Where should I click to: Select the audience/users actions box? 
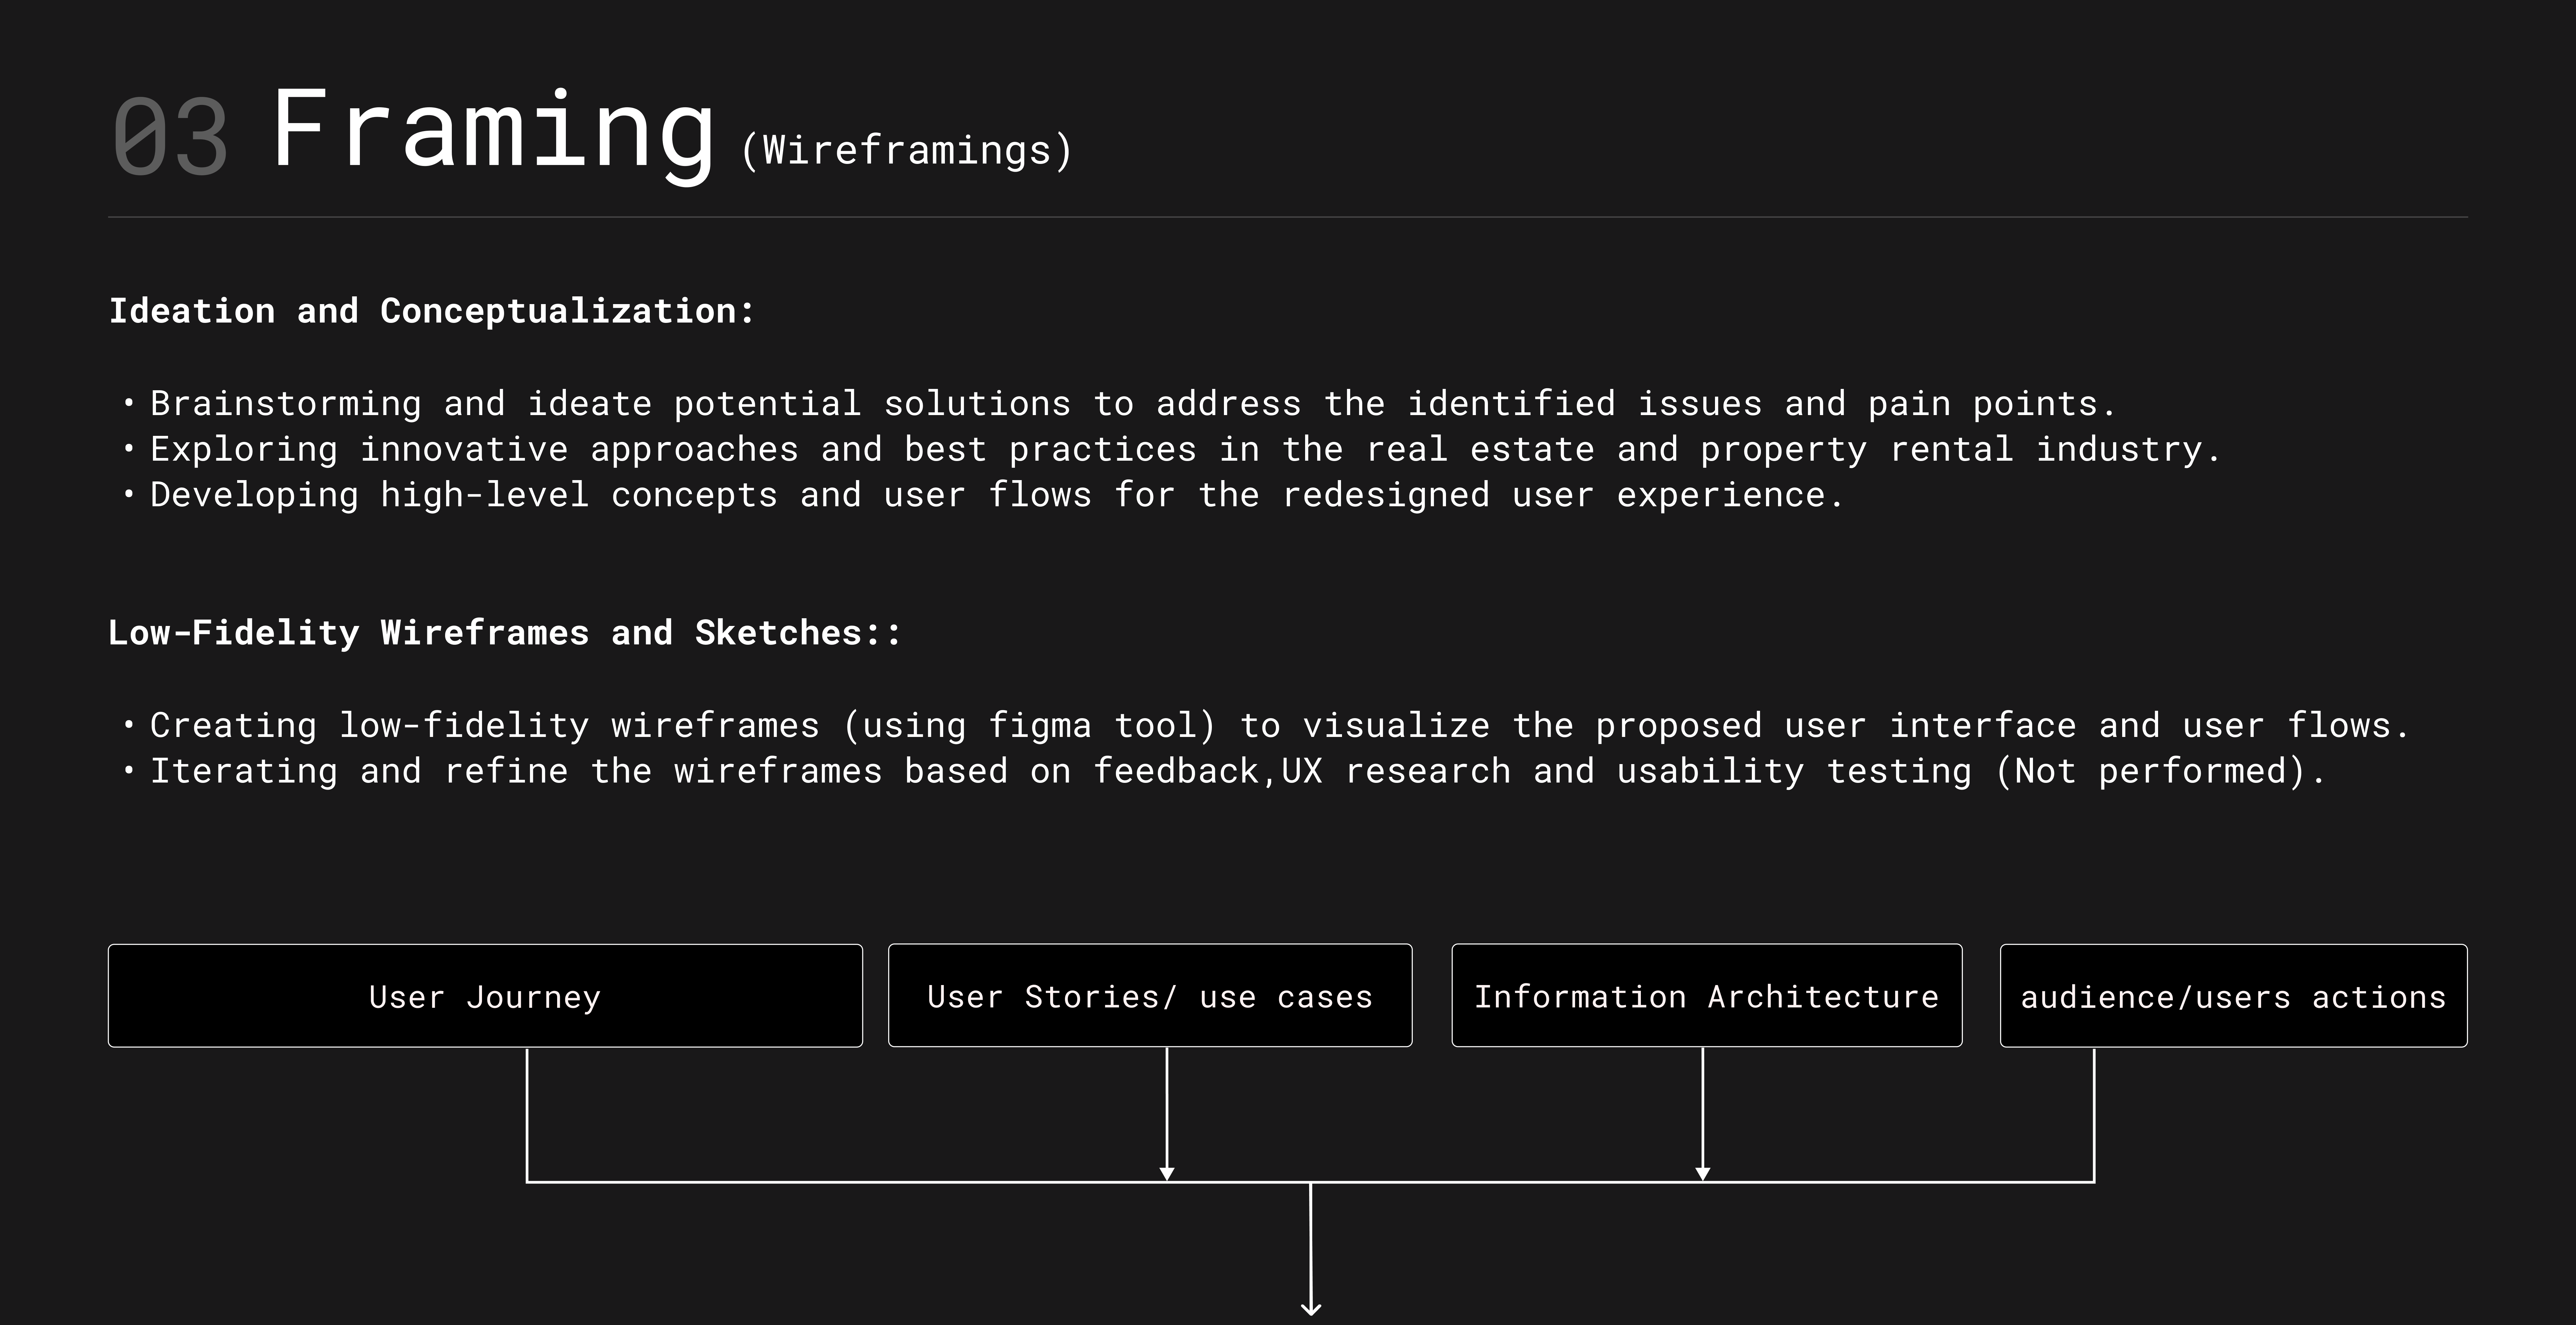click(x=2233, y=996)
